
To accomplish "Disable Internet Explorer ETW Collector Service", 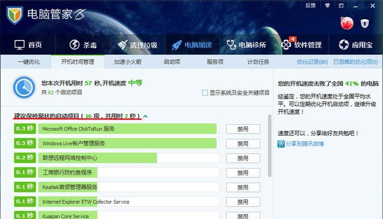I will click(x=243, y=202).
